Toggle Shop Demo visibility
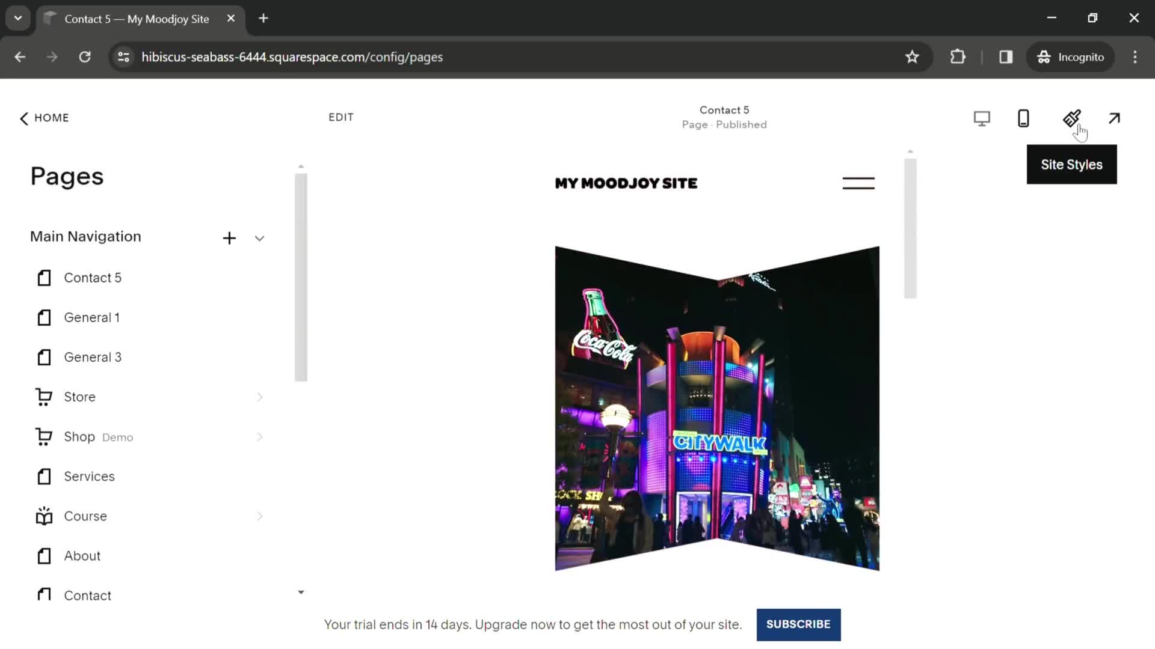The height and width of the screenshot is (649, 1155). [x=260, y=437]
